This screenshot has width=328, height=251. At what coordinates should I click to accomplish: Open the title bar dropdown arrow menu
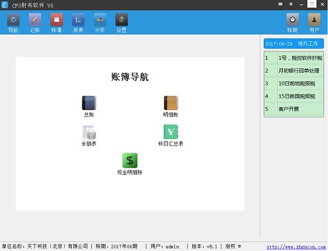(291, 4)
